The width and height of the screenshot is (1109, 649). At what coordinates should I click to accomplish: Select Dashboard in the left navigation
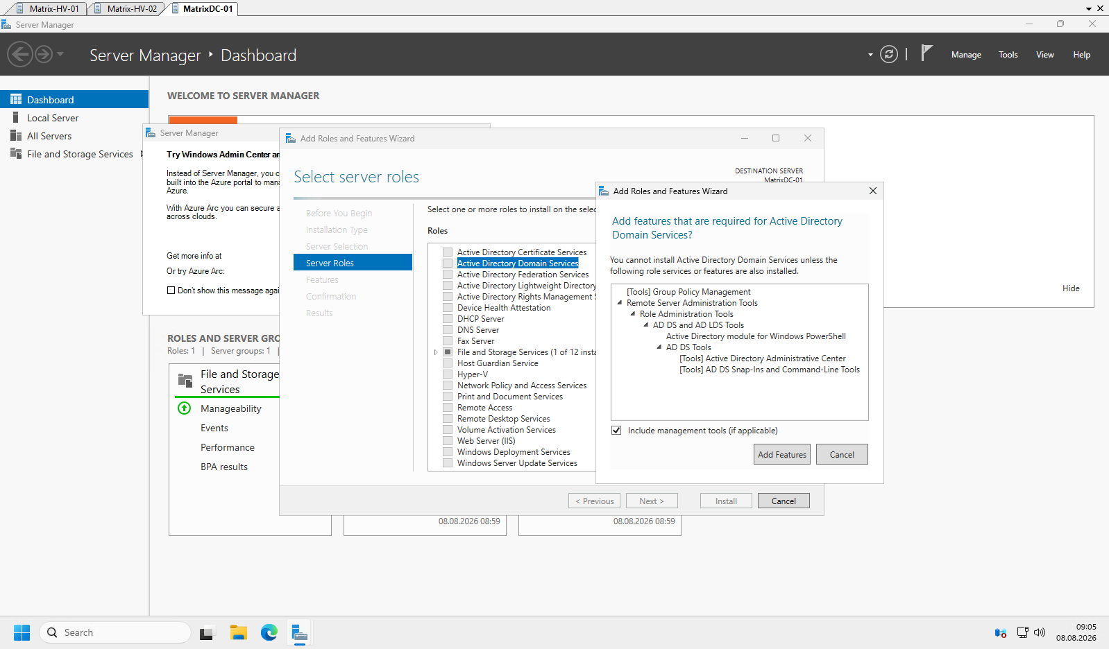[74, 99]
